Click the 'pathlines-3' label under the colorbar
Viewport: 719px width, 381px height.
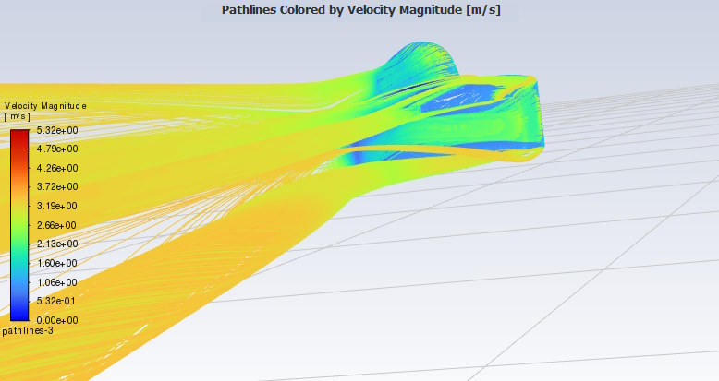[x=28, y=330]
